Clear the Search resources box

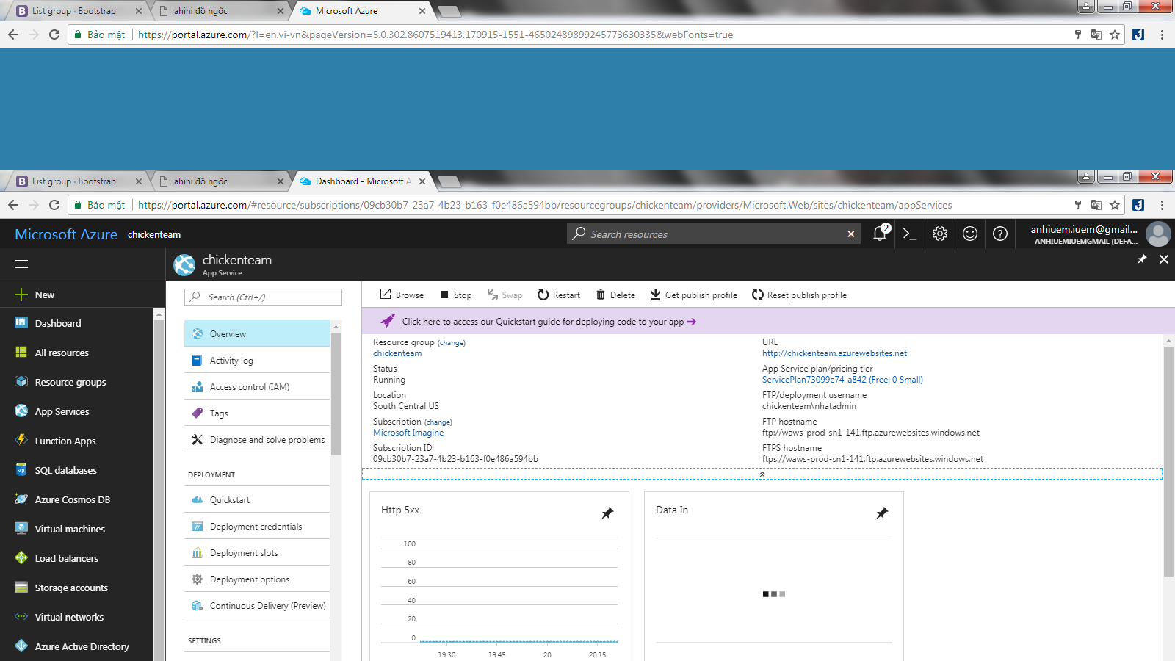850,234
